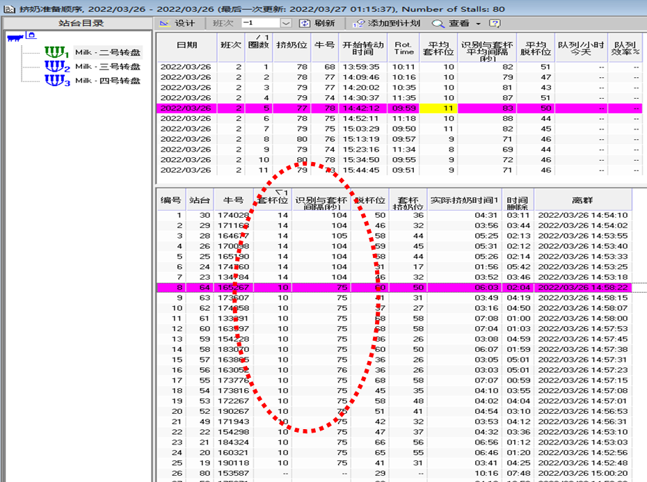
Task: Sort by 开始转动时间 column header
Action: tap(362, 47)
